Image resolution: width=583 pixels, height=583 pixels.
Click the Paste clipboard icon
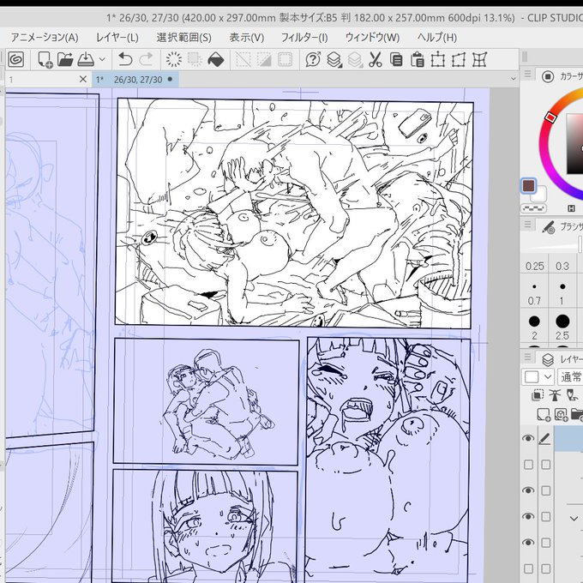tap(418, 59)
